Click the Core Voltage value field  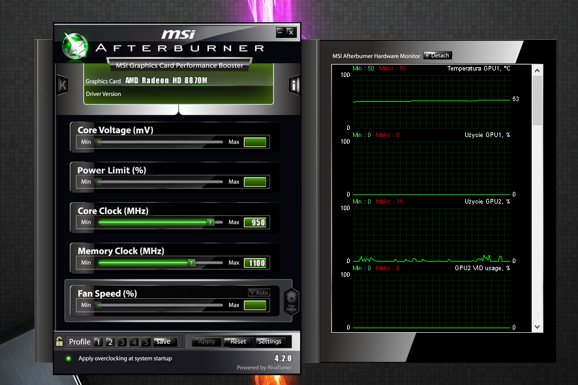point(255,142)
